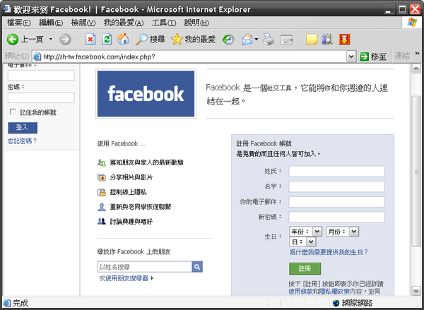Open the 檢視(V) menu
Screen dimensions: 424x310
[83, 23]
